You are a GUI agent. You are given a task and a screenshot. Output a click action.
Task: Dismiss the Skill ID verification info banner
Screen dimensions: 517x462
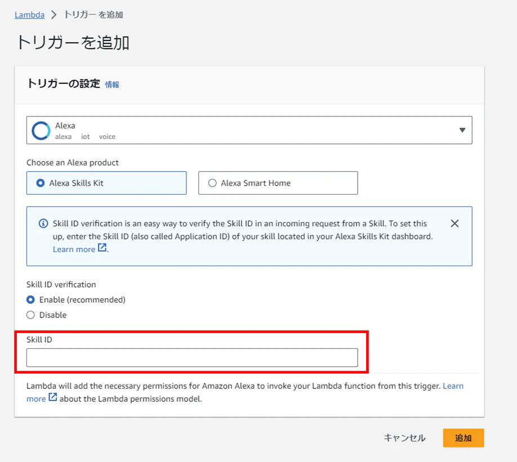pyautogui.click(x=454, y=223)
